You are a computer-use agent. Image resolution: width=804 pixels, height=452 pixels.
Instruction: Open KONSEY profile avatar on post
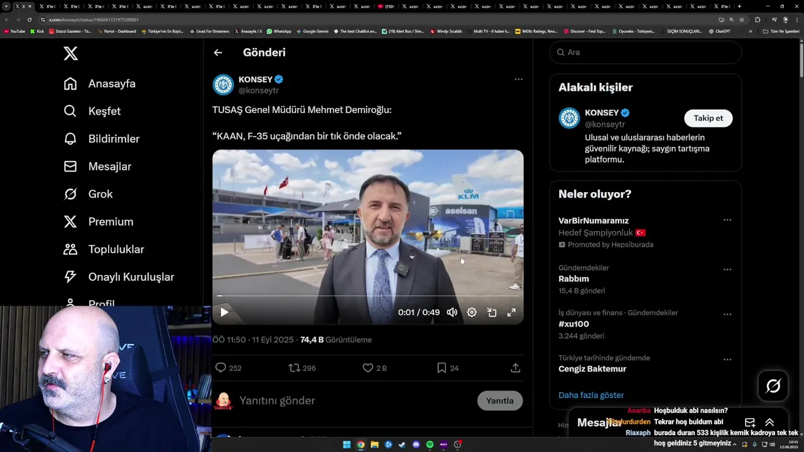(x=223, y=85)
